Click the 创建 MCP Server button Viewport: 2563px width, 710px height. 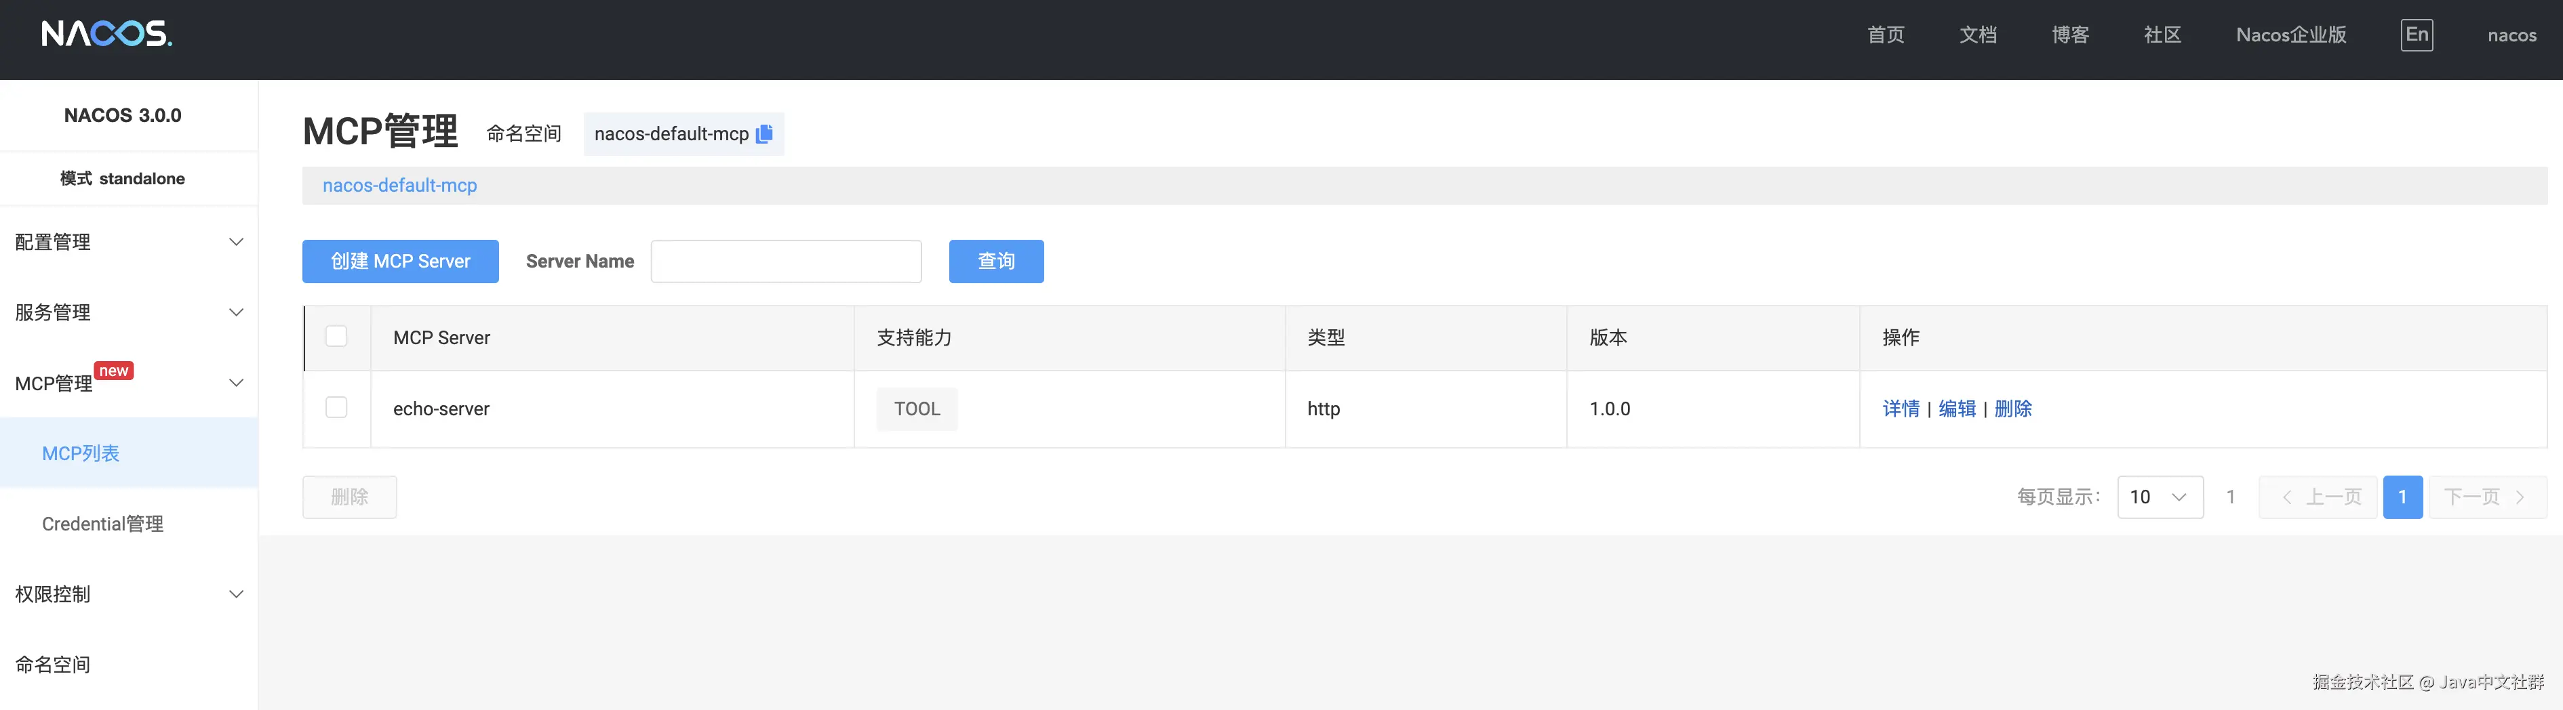pyautogui.click(x=400, y=262)
